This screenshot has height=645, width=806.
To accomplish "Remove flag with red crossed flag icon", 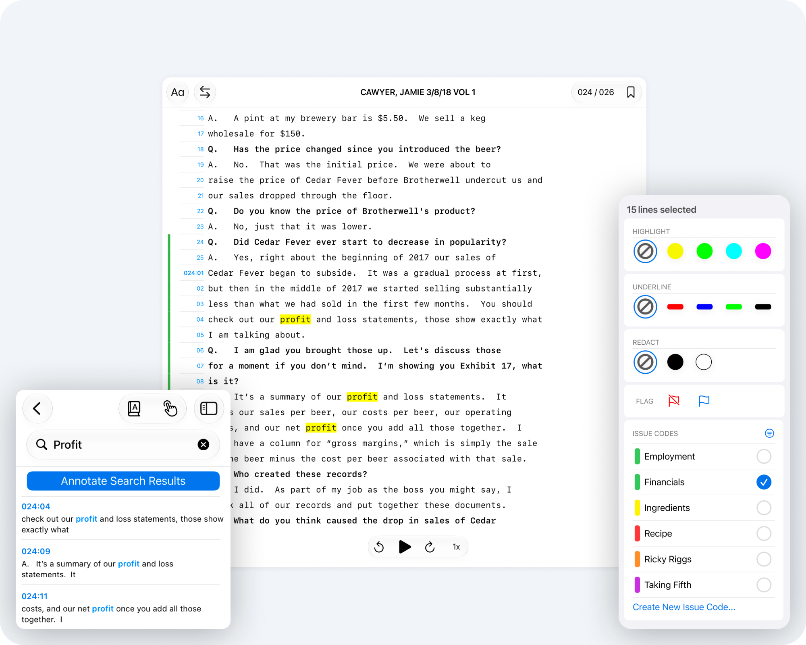I will pyautogui.click(x=674, y=401).
